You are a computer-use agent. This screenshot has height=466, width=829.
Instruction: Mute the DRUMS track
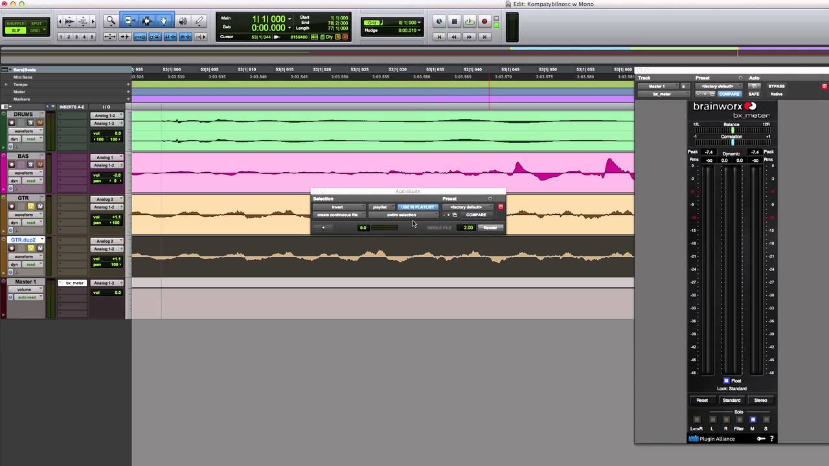coord(40,123)
